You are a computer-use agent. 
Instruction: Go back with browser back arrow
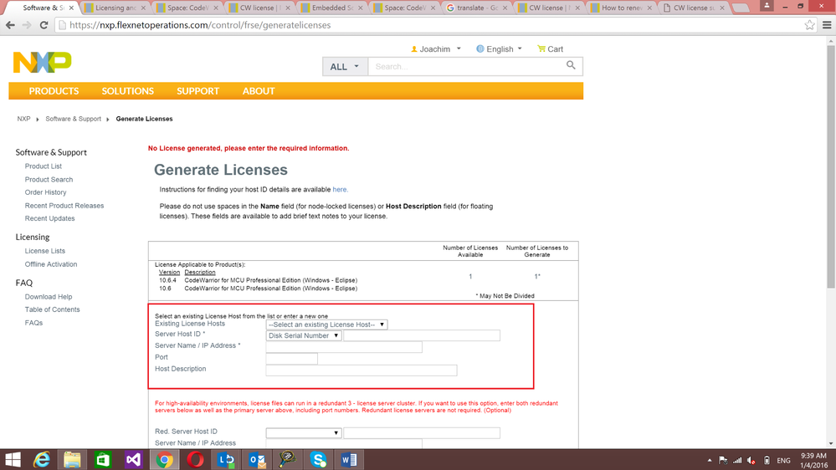[10, 25]
